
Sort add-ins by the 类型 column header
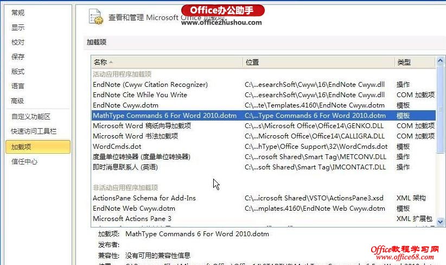click(415, 62)
